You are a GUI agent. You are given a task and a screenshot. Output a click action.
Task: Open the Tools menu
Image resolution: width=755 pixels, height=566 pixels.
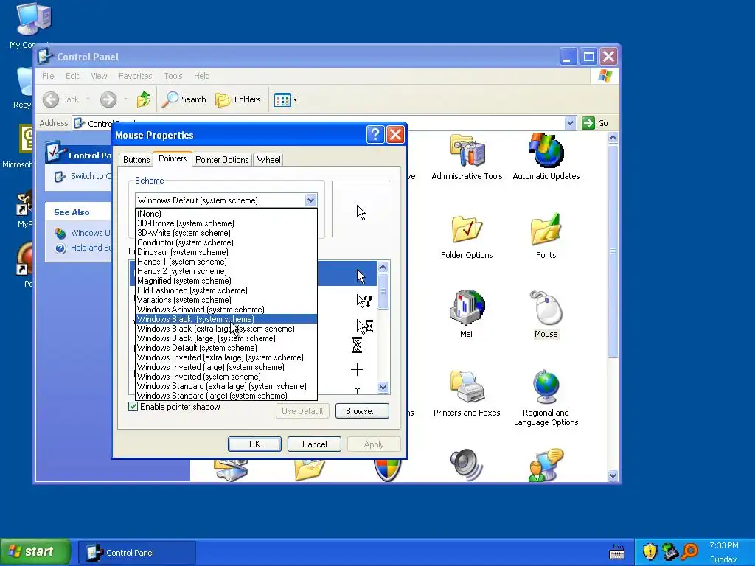tap(173, 76)
